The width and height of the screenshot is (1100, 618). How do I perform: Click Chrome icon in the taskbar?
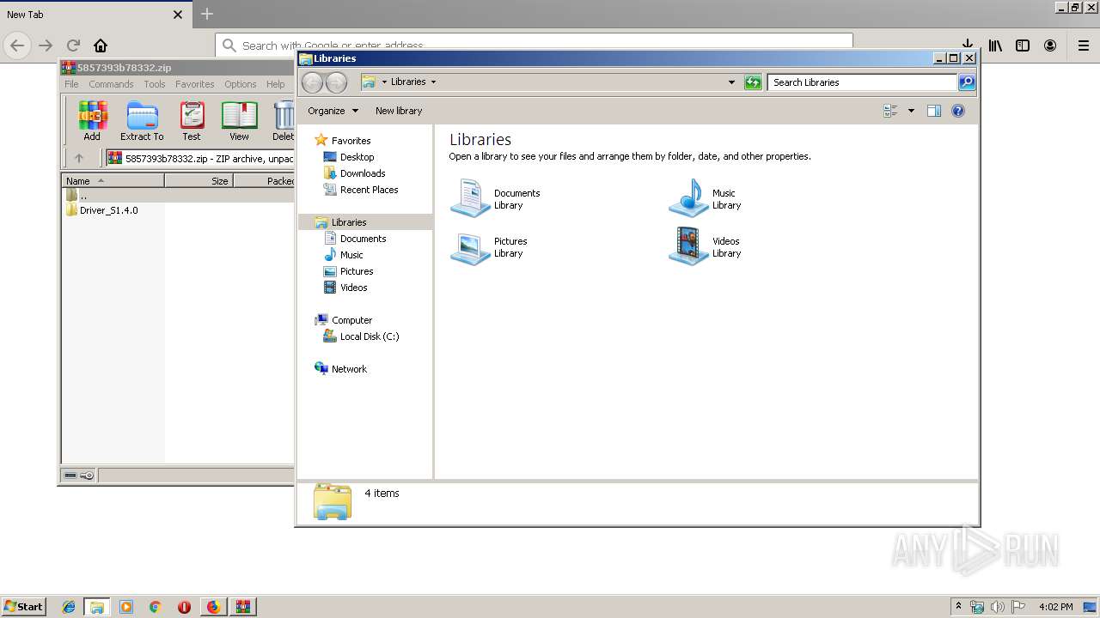155,607
